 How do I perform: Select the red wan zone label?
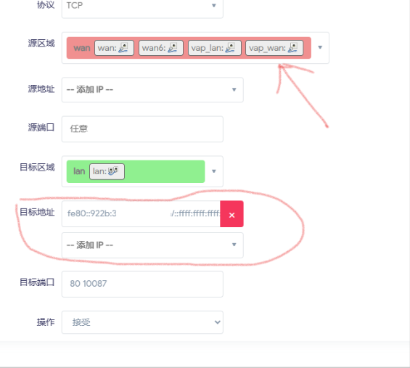82,48
